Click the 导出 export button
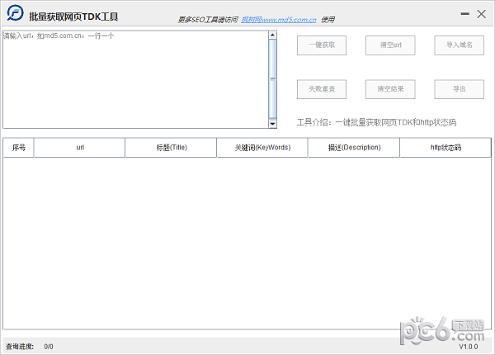 point(459,88)
